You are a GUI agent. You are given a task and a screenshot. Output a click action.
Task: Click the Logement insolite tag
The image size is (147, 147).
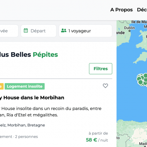click(x=25, y=86)
